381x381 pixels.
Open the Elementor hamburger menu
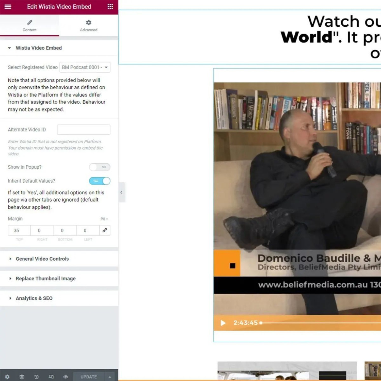[x=8, y=7]
